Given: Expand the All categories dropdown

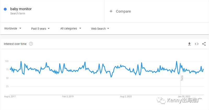Looking at the screenshot, I should click(71, 29).
